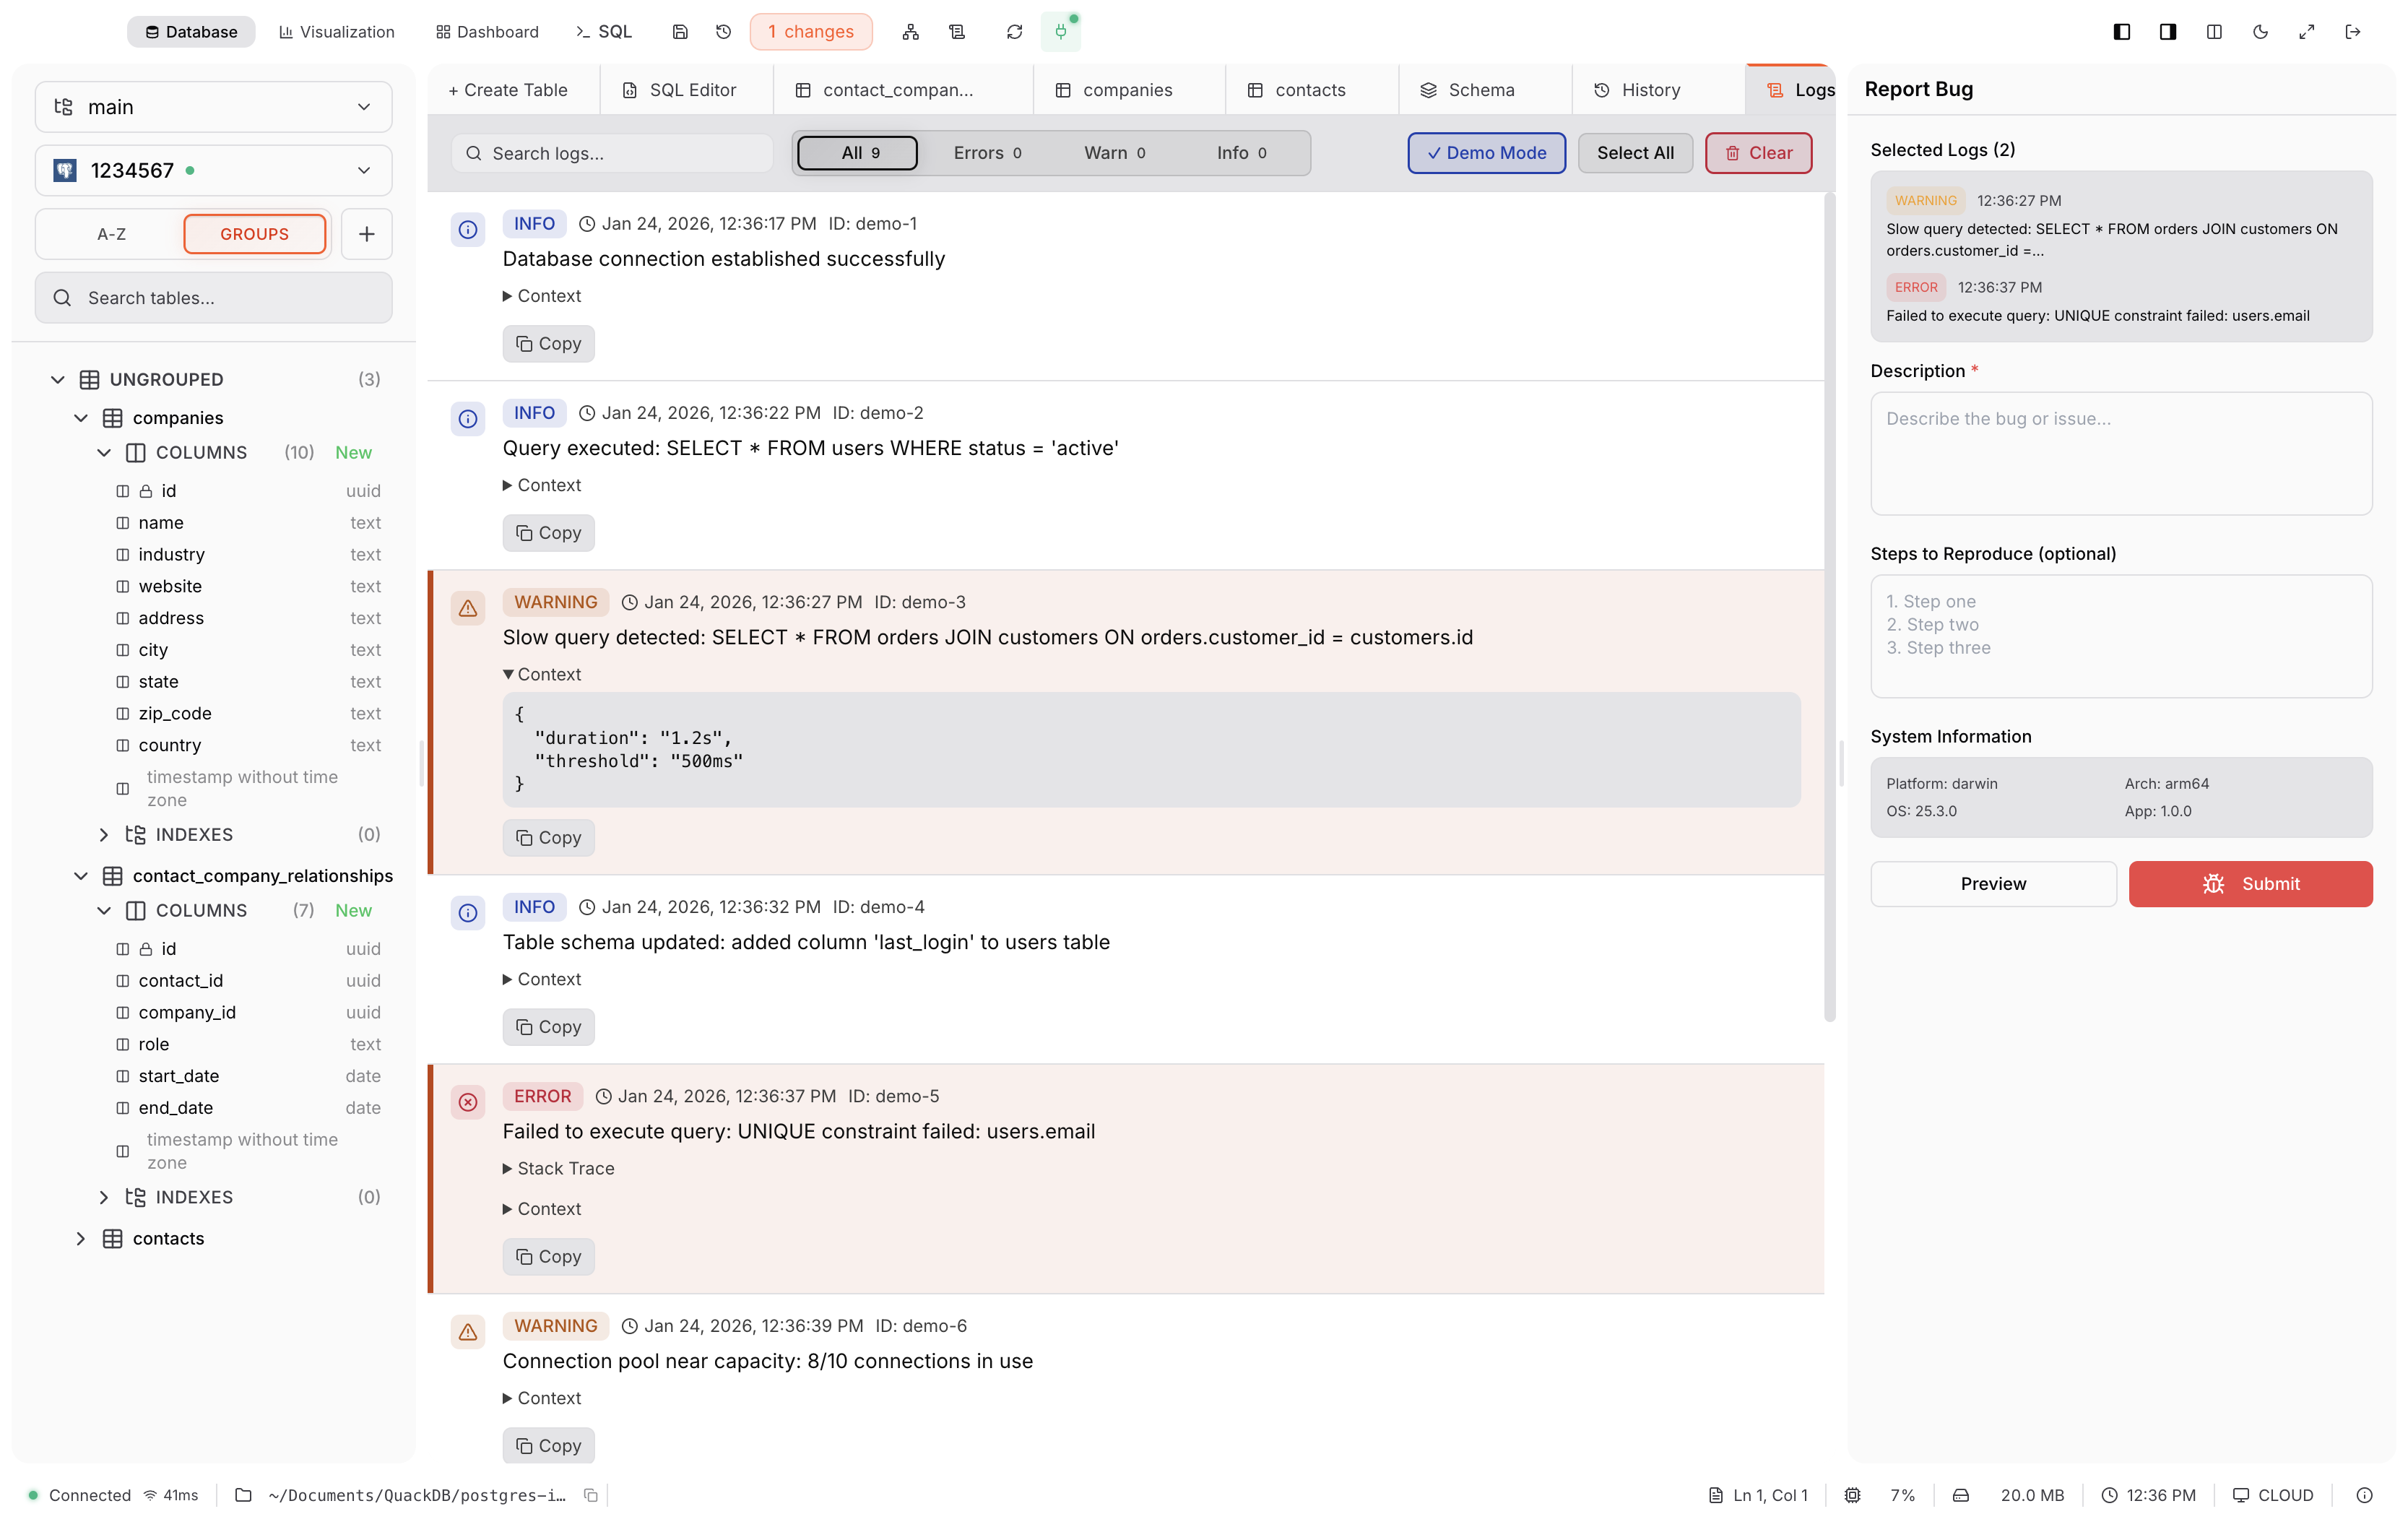Filter logs by All

(858, 153)
